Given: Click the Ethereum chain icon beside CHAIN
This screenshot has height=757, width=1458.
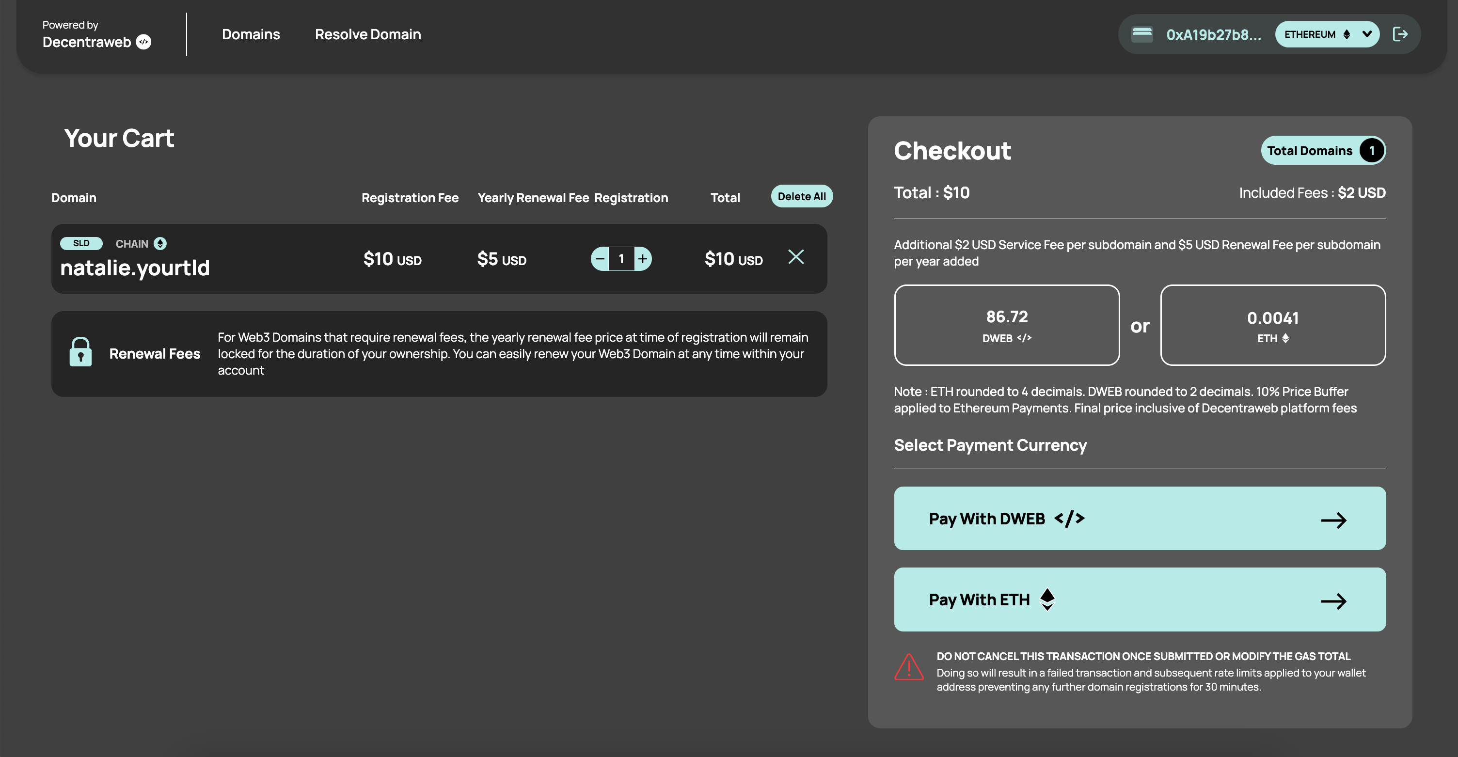Looking at the screenshot, I should (x=160, y=244).
